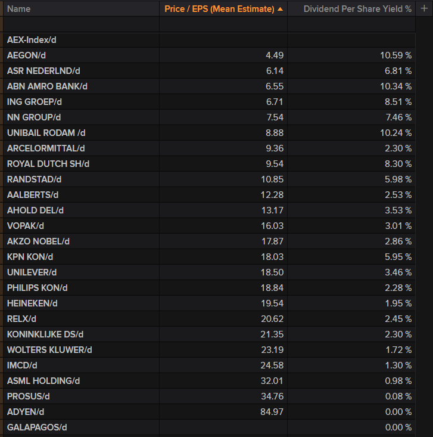Click UNIBAIL RODAM dividend yield 10.24 %

pyautogui.click(x=396, y=133)
